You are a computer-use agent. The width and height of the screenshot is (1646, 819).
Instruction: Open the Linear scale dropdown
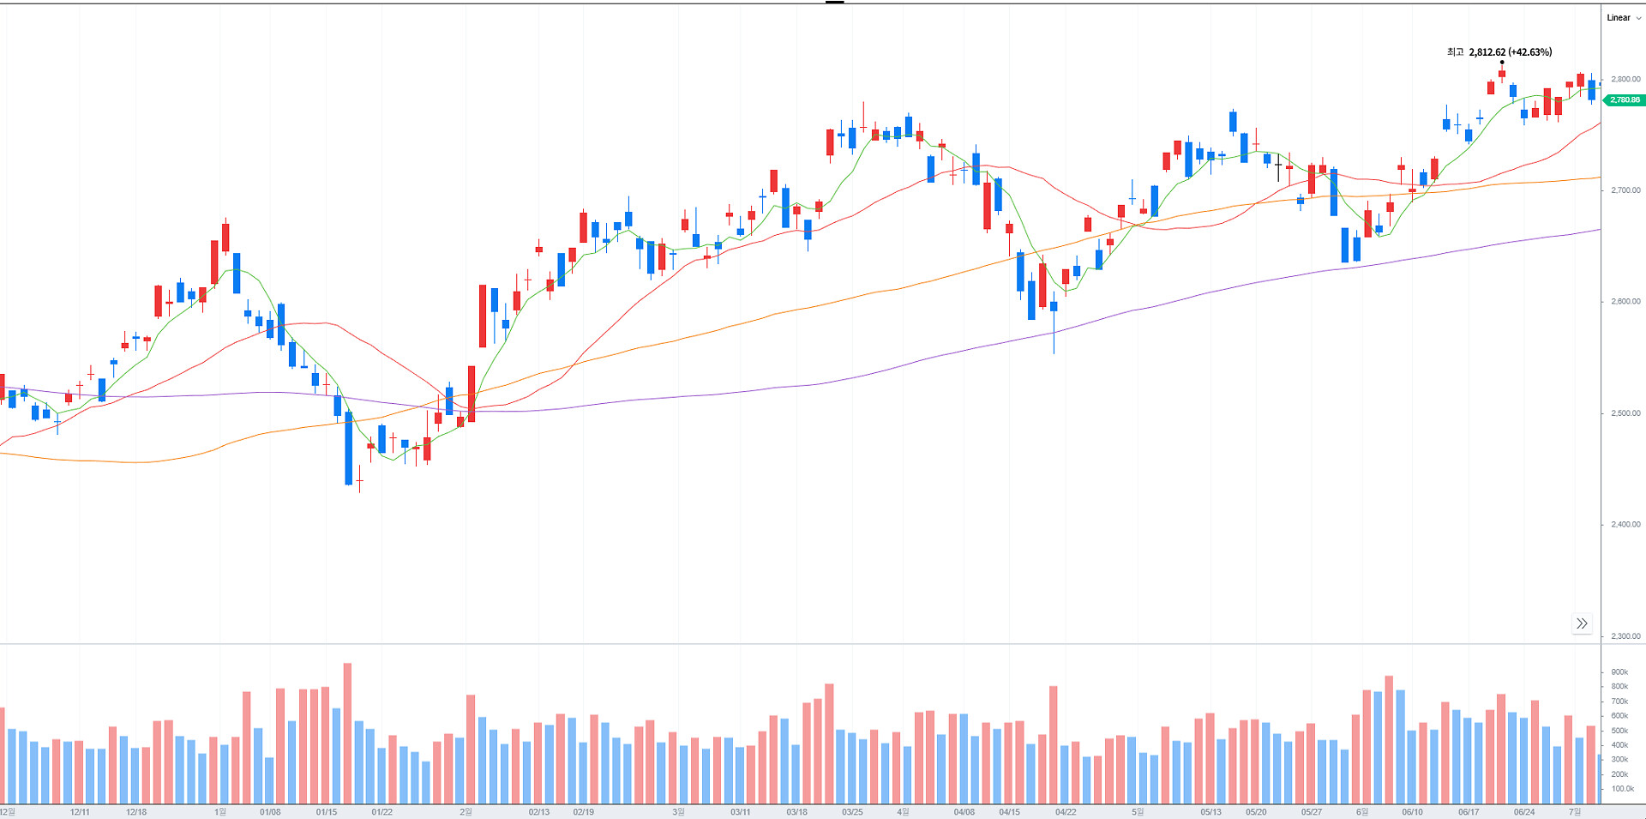(x=1623, y=18)
